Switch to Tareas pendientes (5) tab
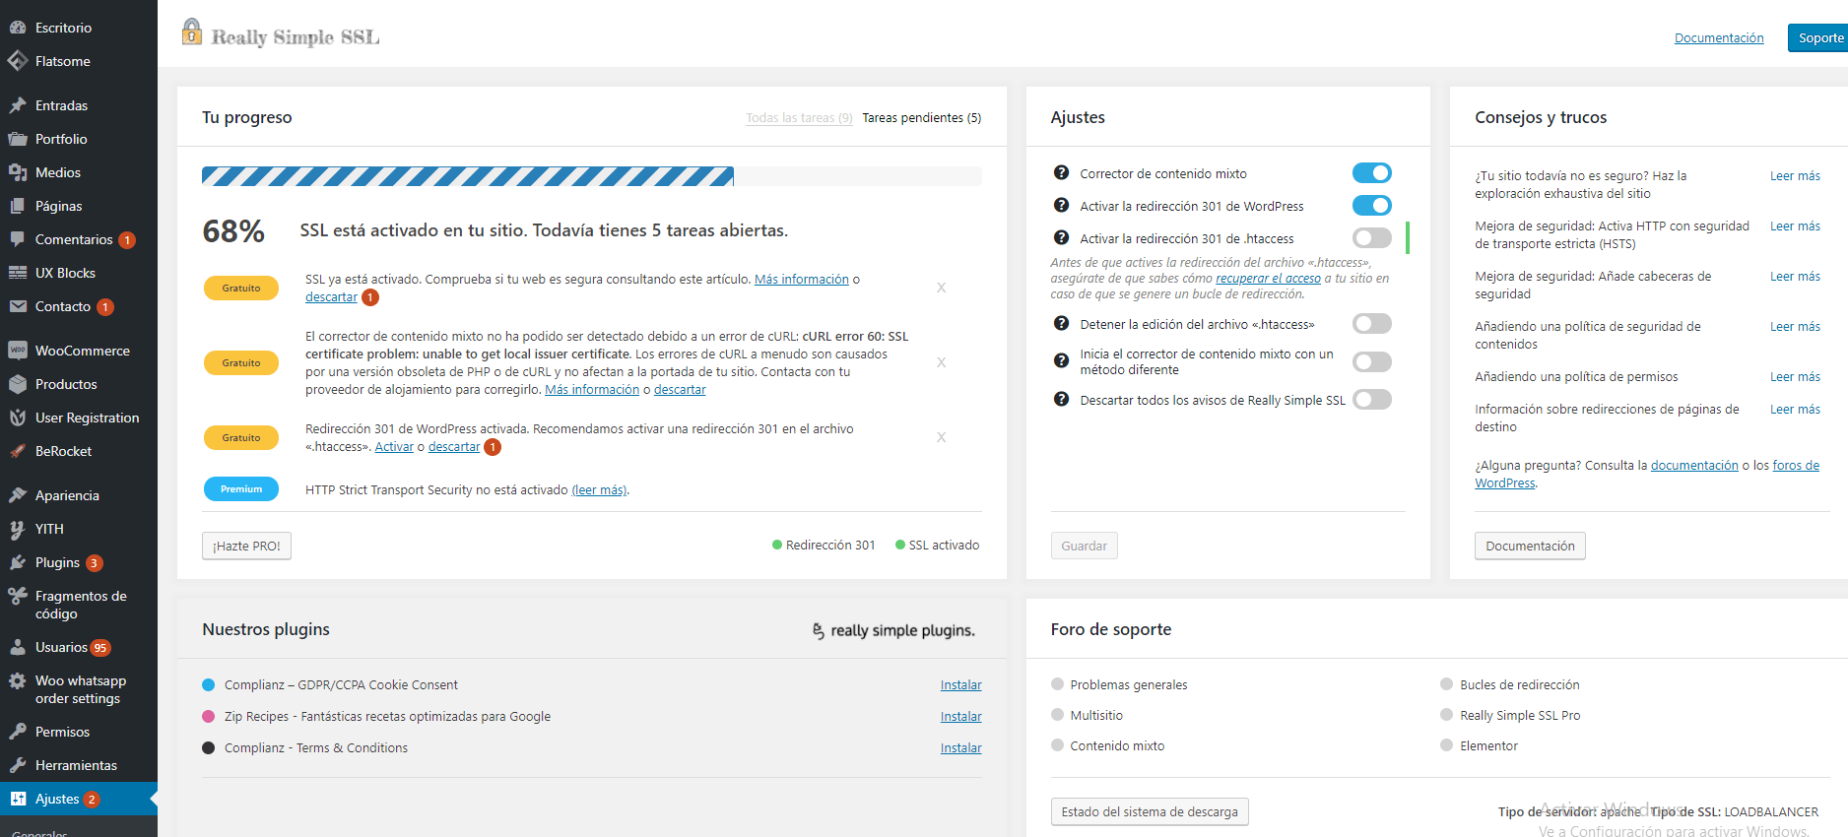The width and height of the screenshot is (1848, 837). point(921,117)
